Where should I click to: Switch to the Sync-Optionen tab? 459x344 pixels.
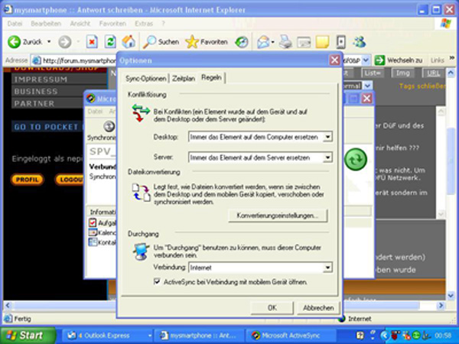click(146, 79)
